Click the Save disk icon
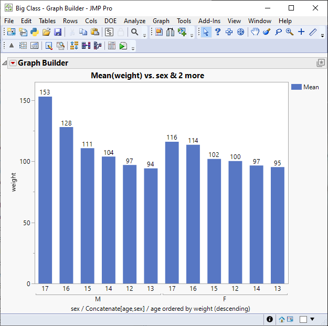Image resolution: width=328 pixels, height=326 pixels. [58, 33]
